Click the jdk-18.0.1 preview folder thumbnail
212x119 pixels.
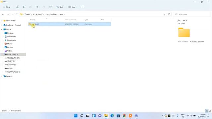(184, 32)
